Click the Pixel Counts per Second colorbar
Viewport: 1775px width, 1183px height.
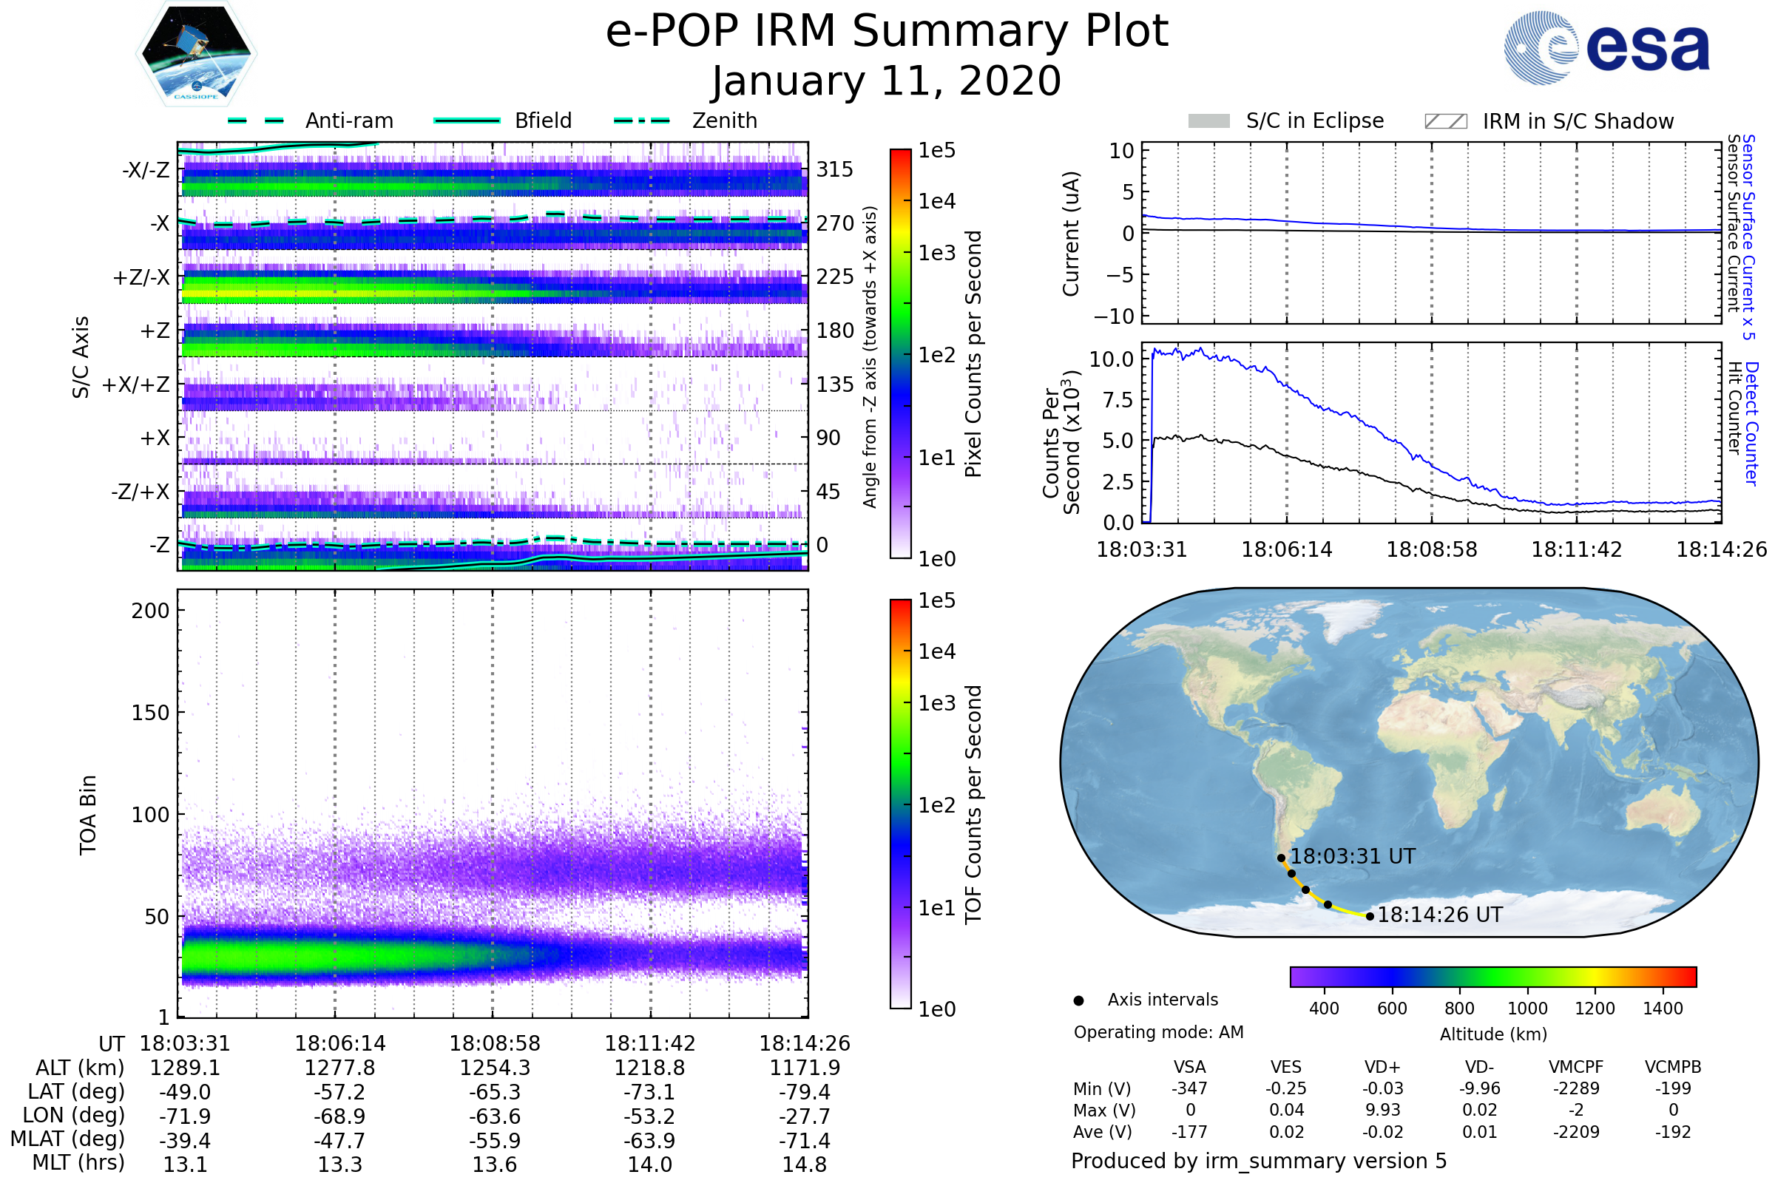coord(900,354)
